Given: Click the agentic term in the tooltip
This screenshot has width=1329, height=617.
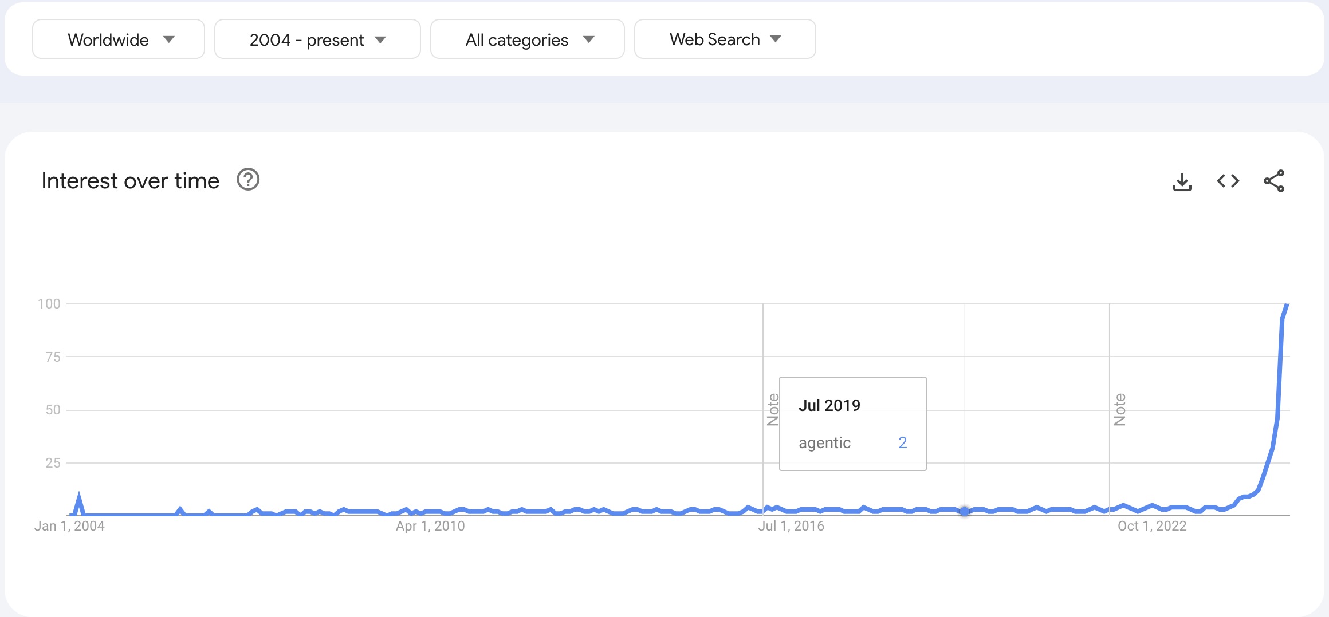Looking at the screenshot, I should pos(824,443).
